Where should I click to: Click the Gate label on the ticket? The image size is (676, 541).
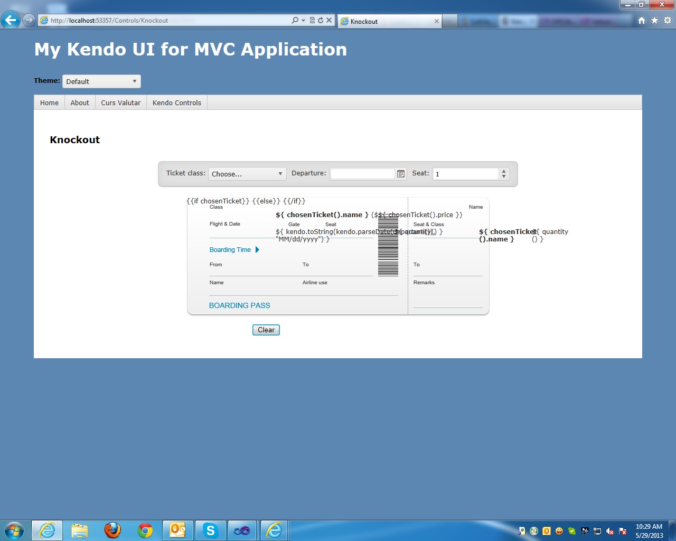coord(294,225)
